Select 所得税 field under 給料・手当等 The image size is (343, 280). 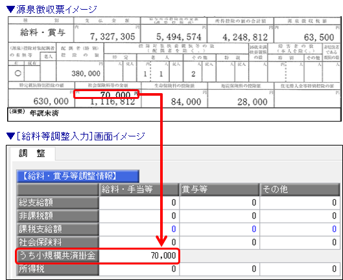[x=139, y=269]
